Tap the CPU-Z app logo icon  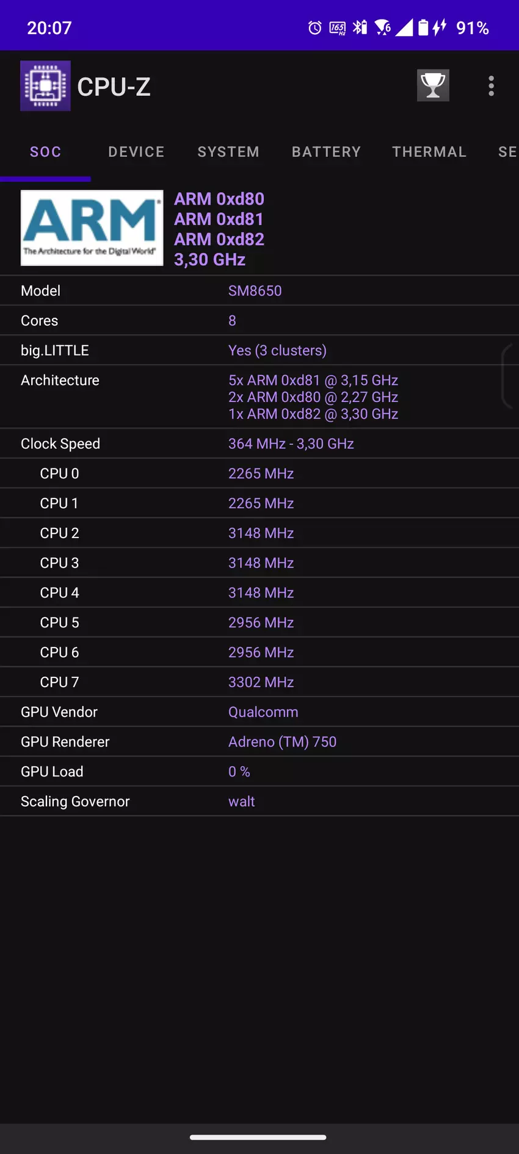pyautogui.click(x=45, y=86)
